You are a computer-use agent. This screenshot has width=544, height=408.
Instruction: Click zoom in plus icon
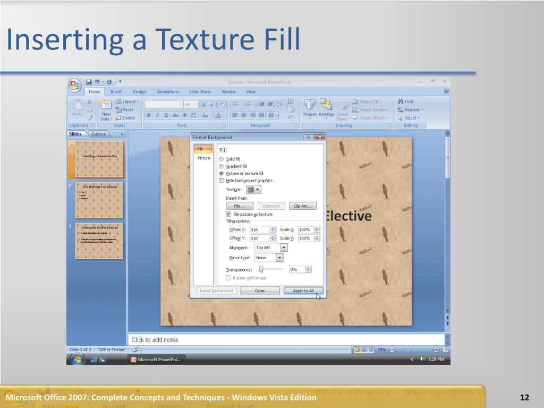pos(436,350)
